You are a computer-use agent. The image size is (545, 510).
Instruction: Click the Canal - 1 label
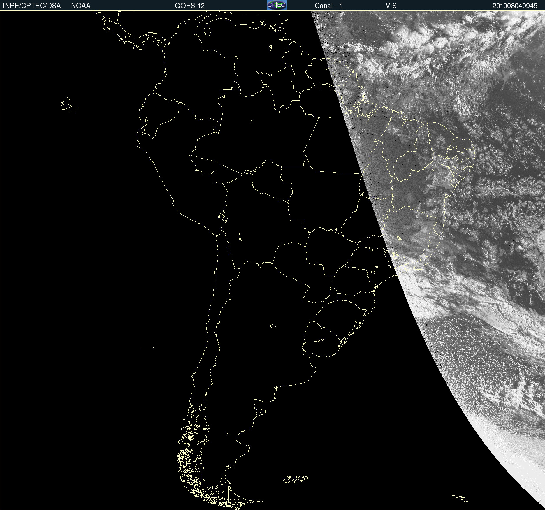click(x=328, y=6)
